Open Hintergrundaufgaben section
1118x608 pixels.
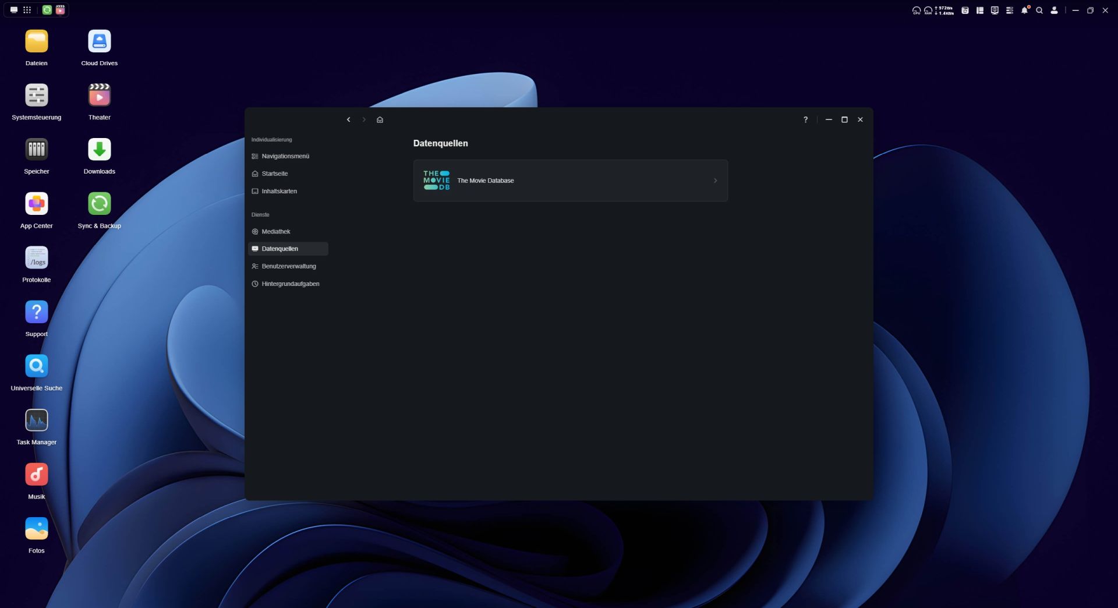290,284
